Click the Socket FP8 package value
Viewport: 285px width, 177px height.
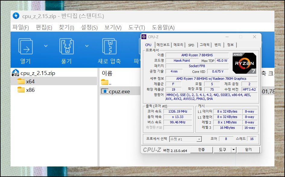point(197,66)
